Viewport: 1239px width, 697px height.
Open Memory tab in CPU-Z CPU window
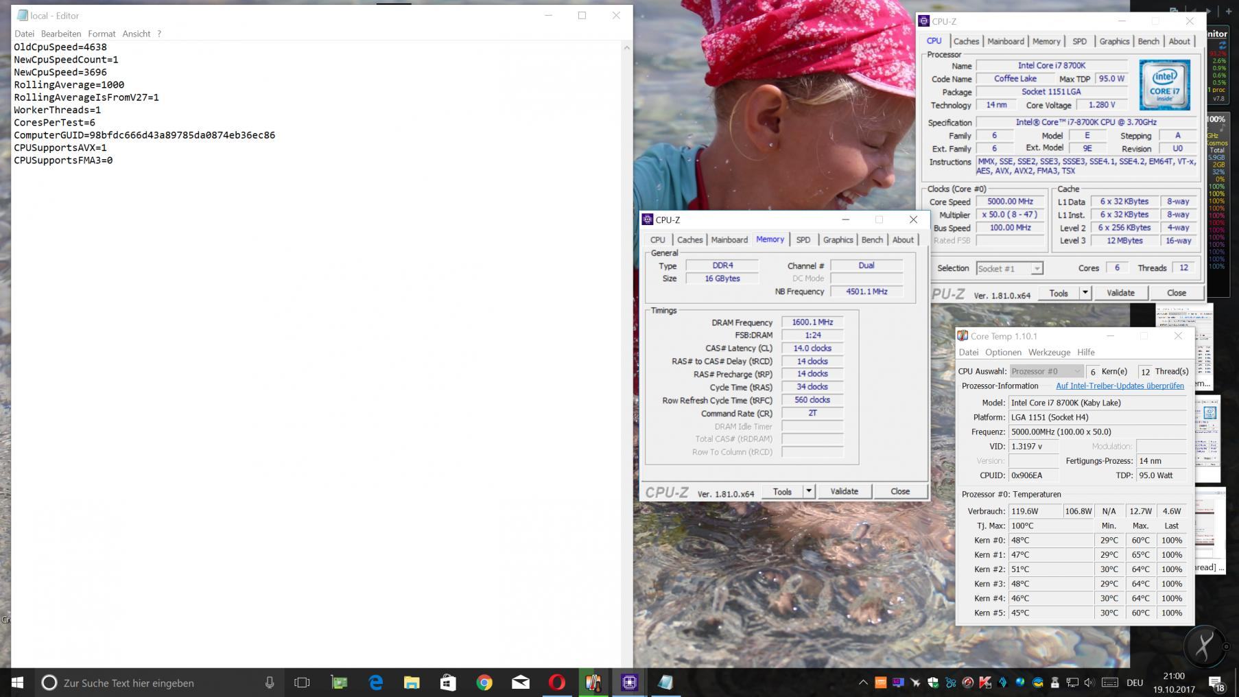tap(1046, 41)
